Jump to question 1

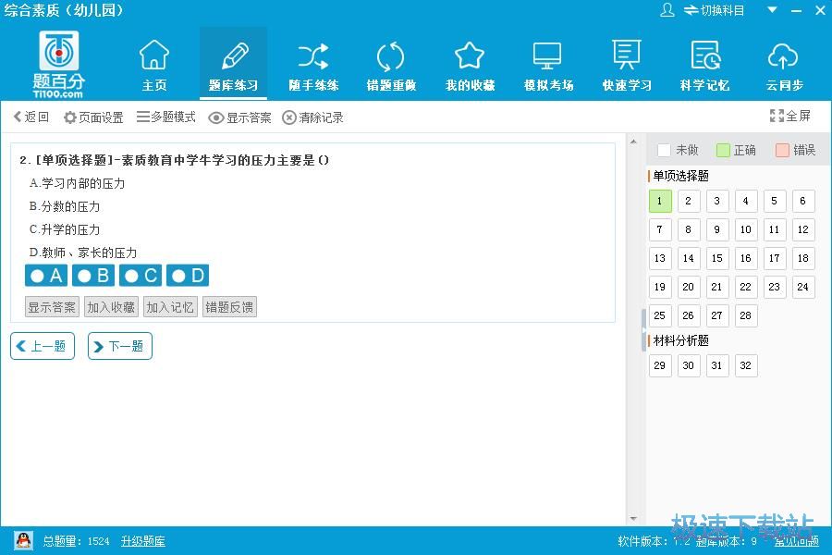tap(660, 201)
